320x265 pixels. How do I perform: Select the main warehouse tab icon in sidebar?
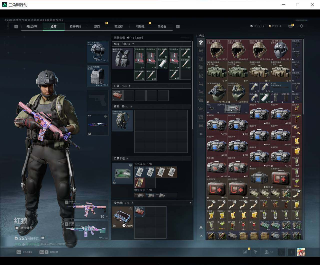pos(201,43)
